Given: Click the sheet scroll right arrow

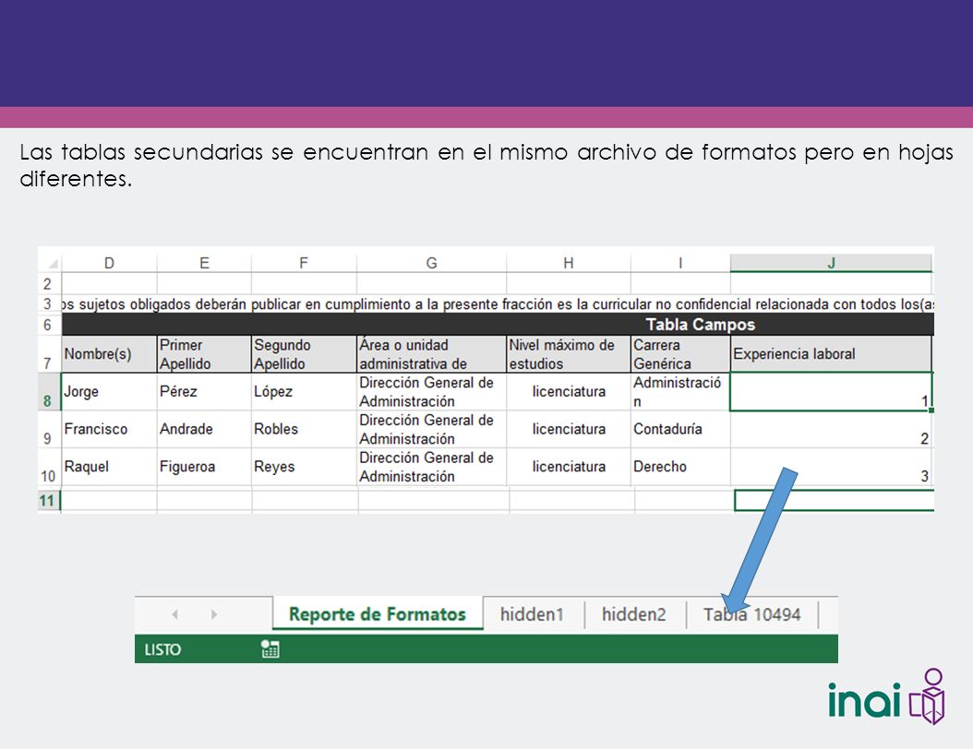Looking at the screenshot, I should pyautogui.click(x=214, y=614).
